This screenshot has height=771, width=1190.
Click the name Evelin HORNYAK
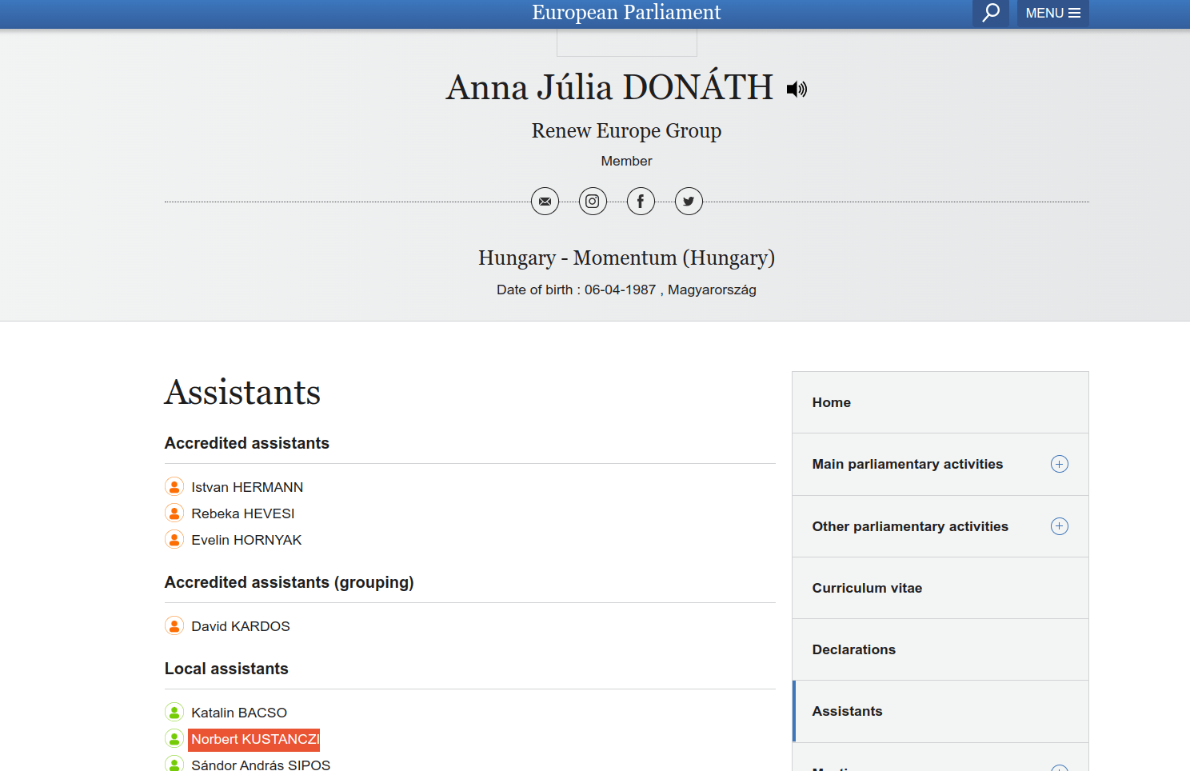click(x=246, y=540)
